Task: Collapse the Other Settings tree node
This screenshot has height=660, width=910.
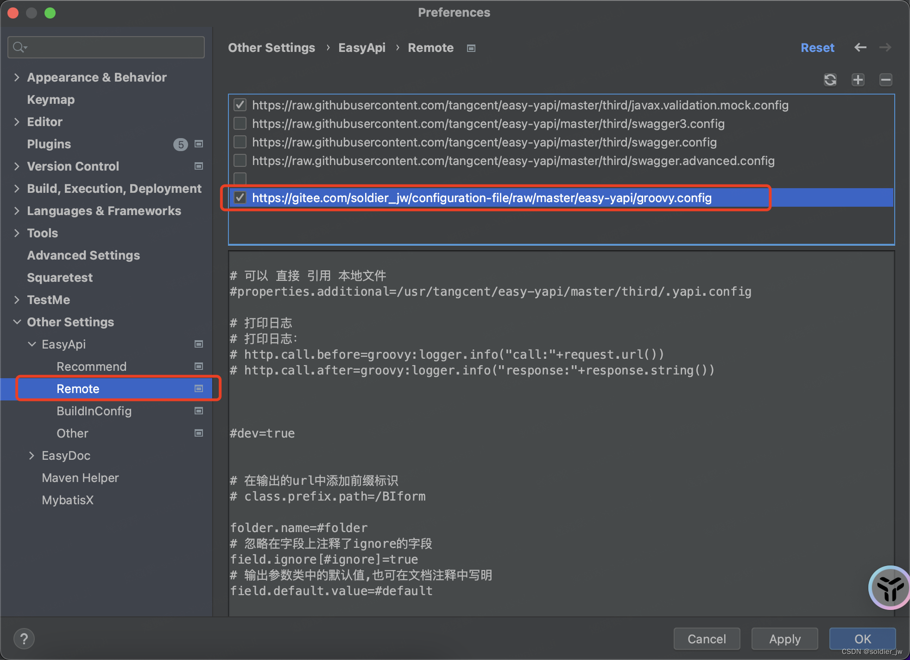Action: click(17, 322)
